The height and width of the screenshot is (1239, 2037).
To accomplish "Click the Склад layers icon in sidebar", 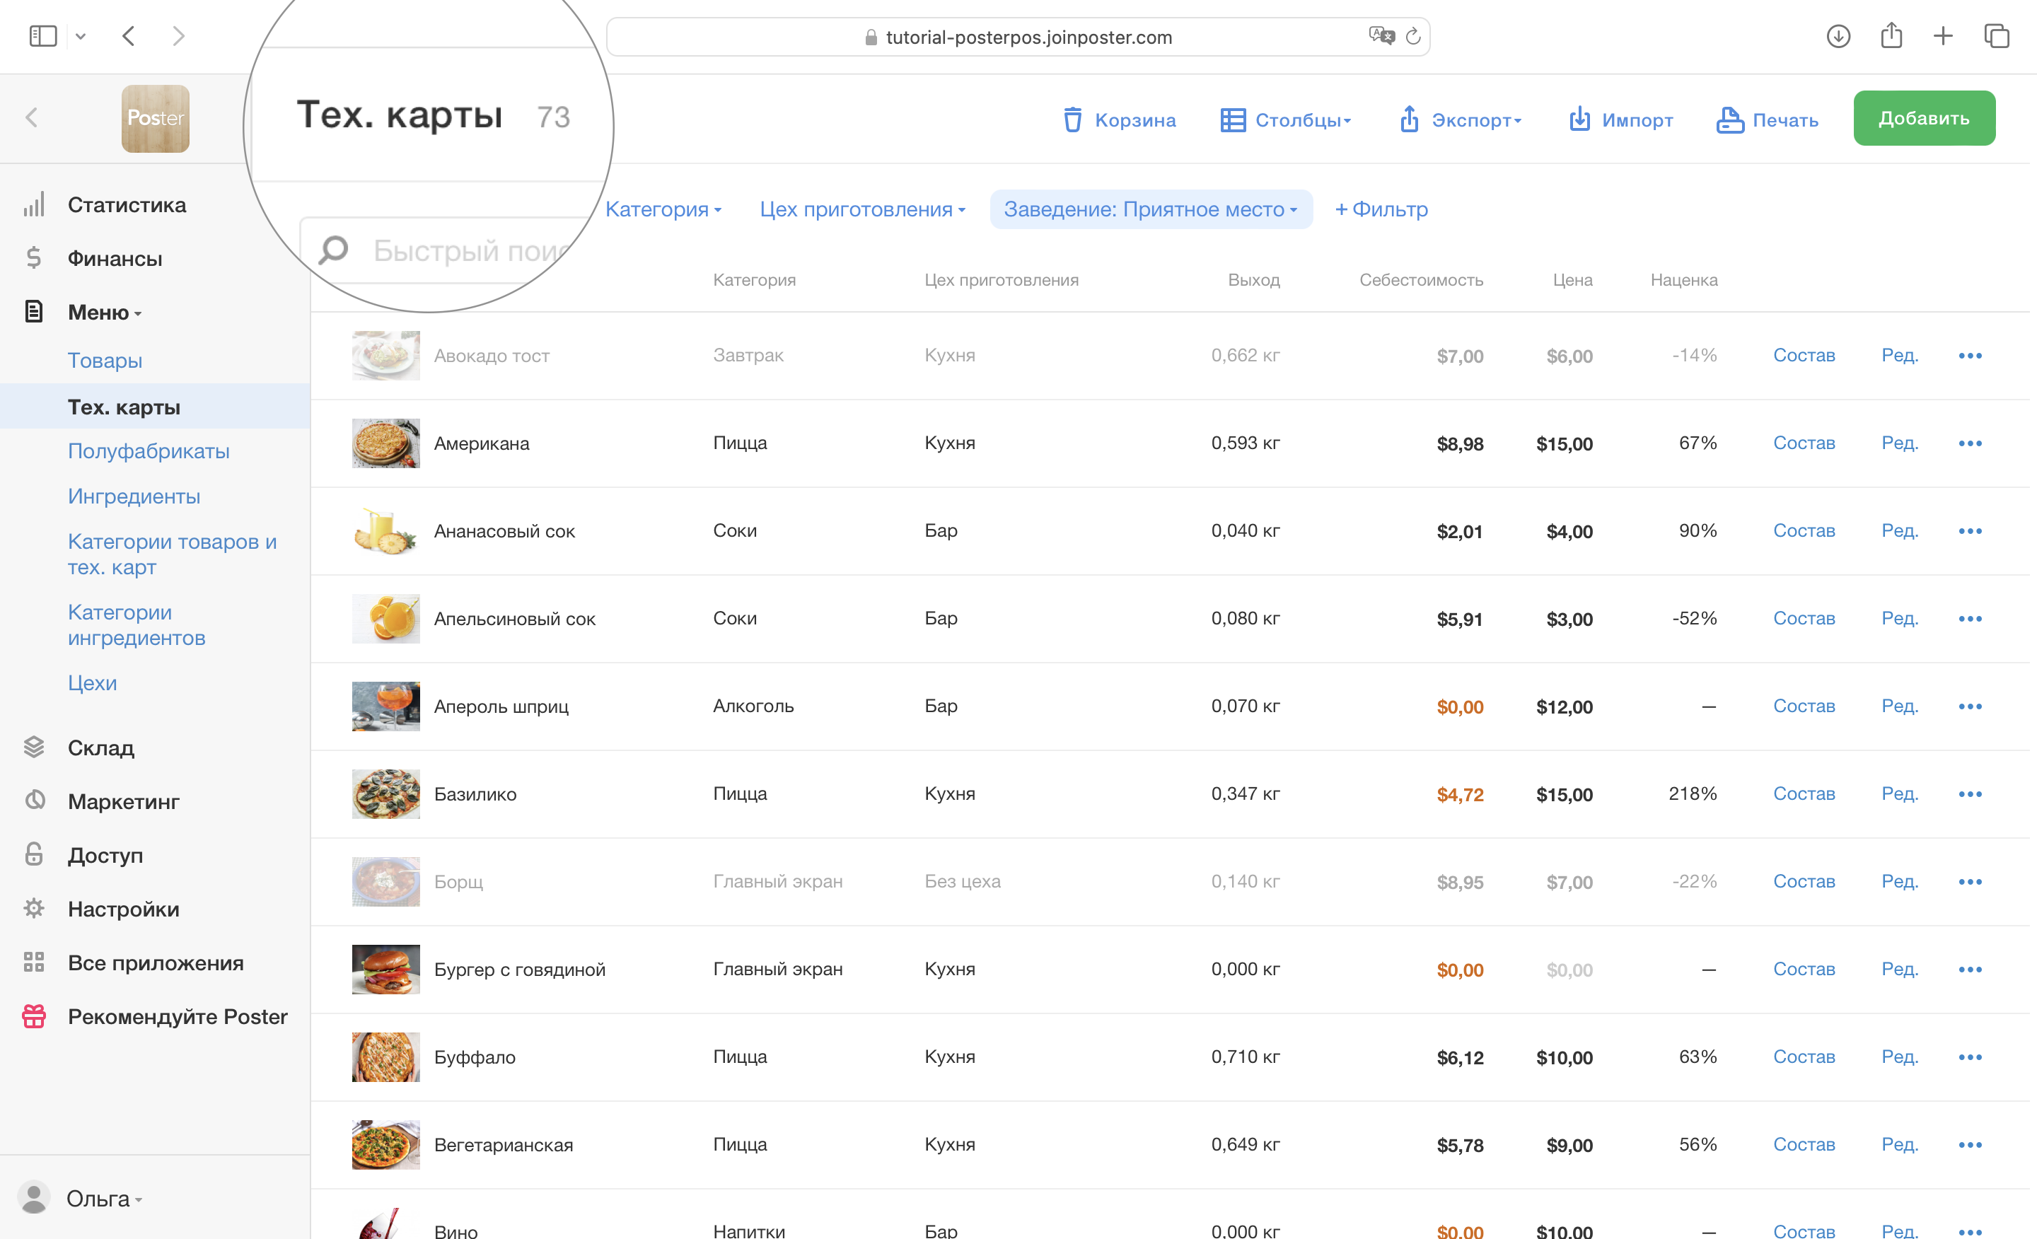I will click(34, 748).
